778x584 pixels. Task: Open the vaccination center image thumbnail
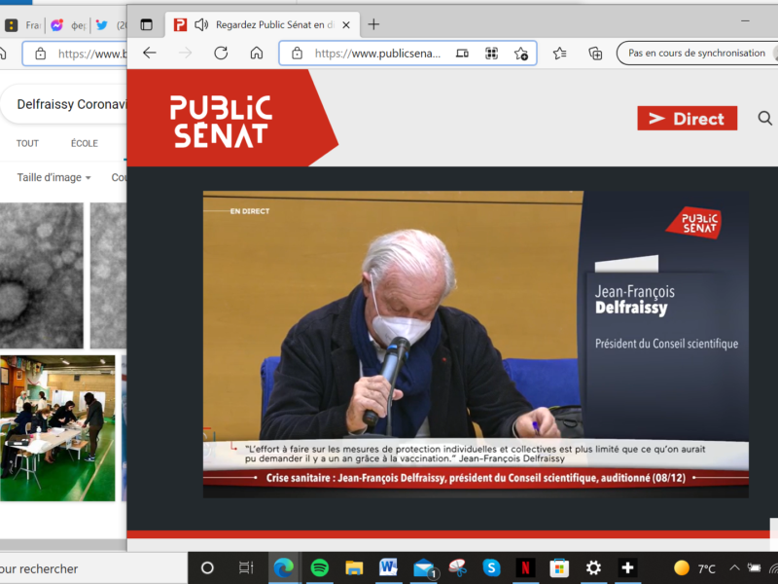pos(57,428)
